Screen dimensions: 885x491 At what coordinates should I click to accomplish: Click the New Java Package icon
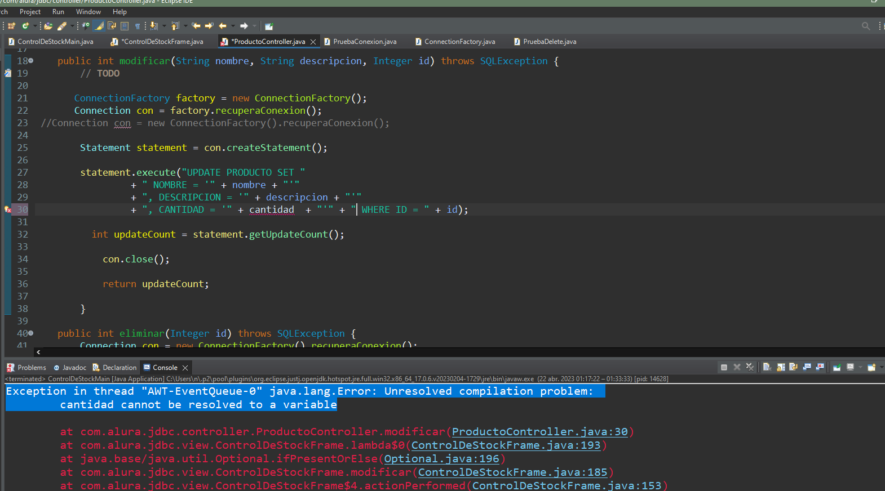click(11, 26)
